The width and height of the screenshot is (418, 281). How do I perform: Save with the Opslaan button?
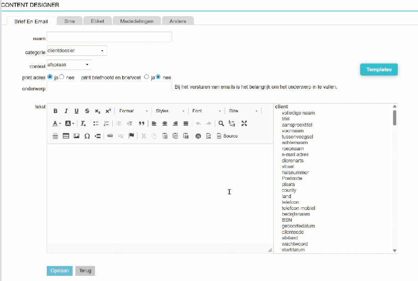(x=60, y=271)
